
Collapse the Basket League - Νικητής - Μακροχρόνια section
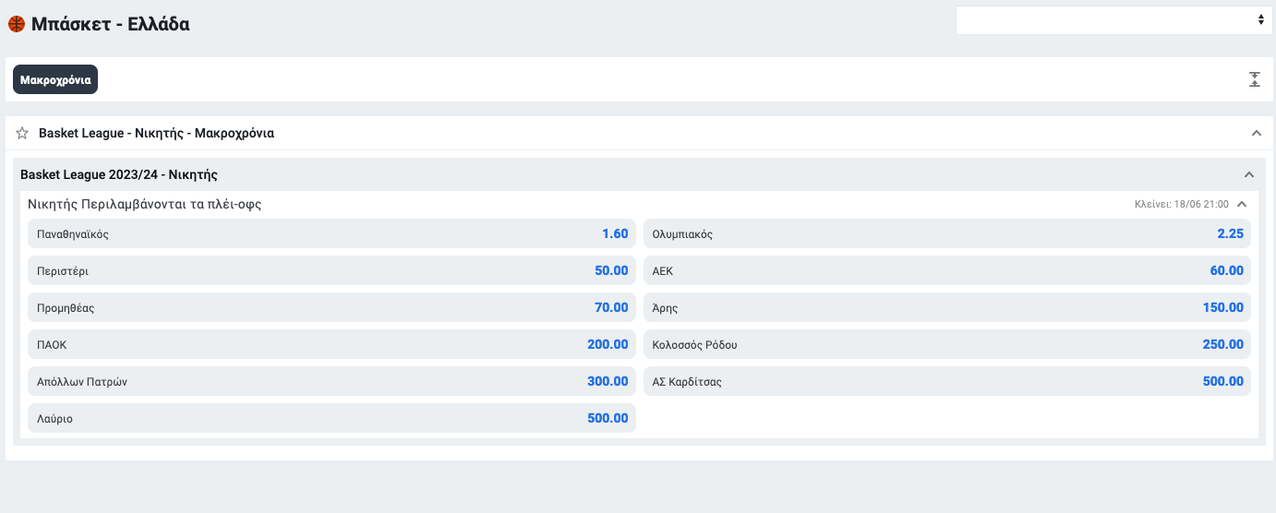pyautogui.click(x=1256, y=133)
